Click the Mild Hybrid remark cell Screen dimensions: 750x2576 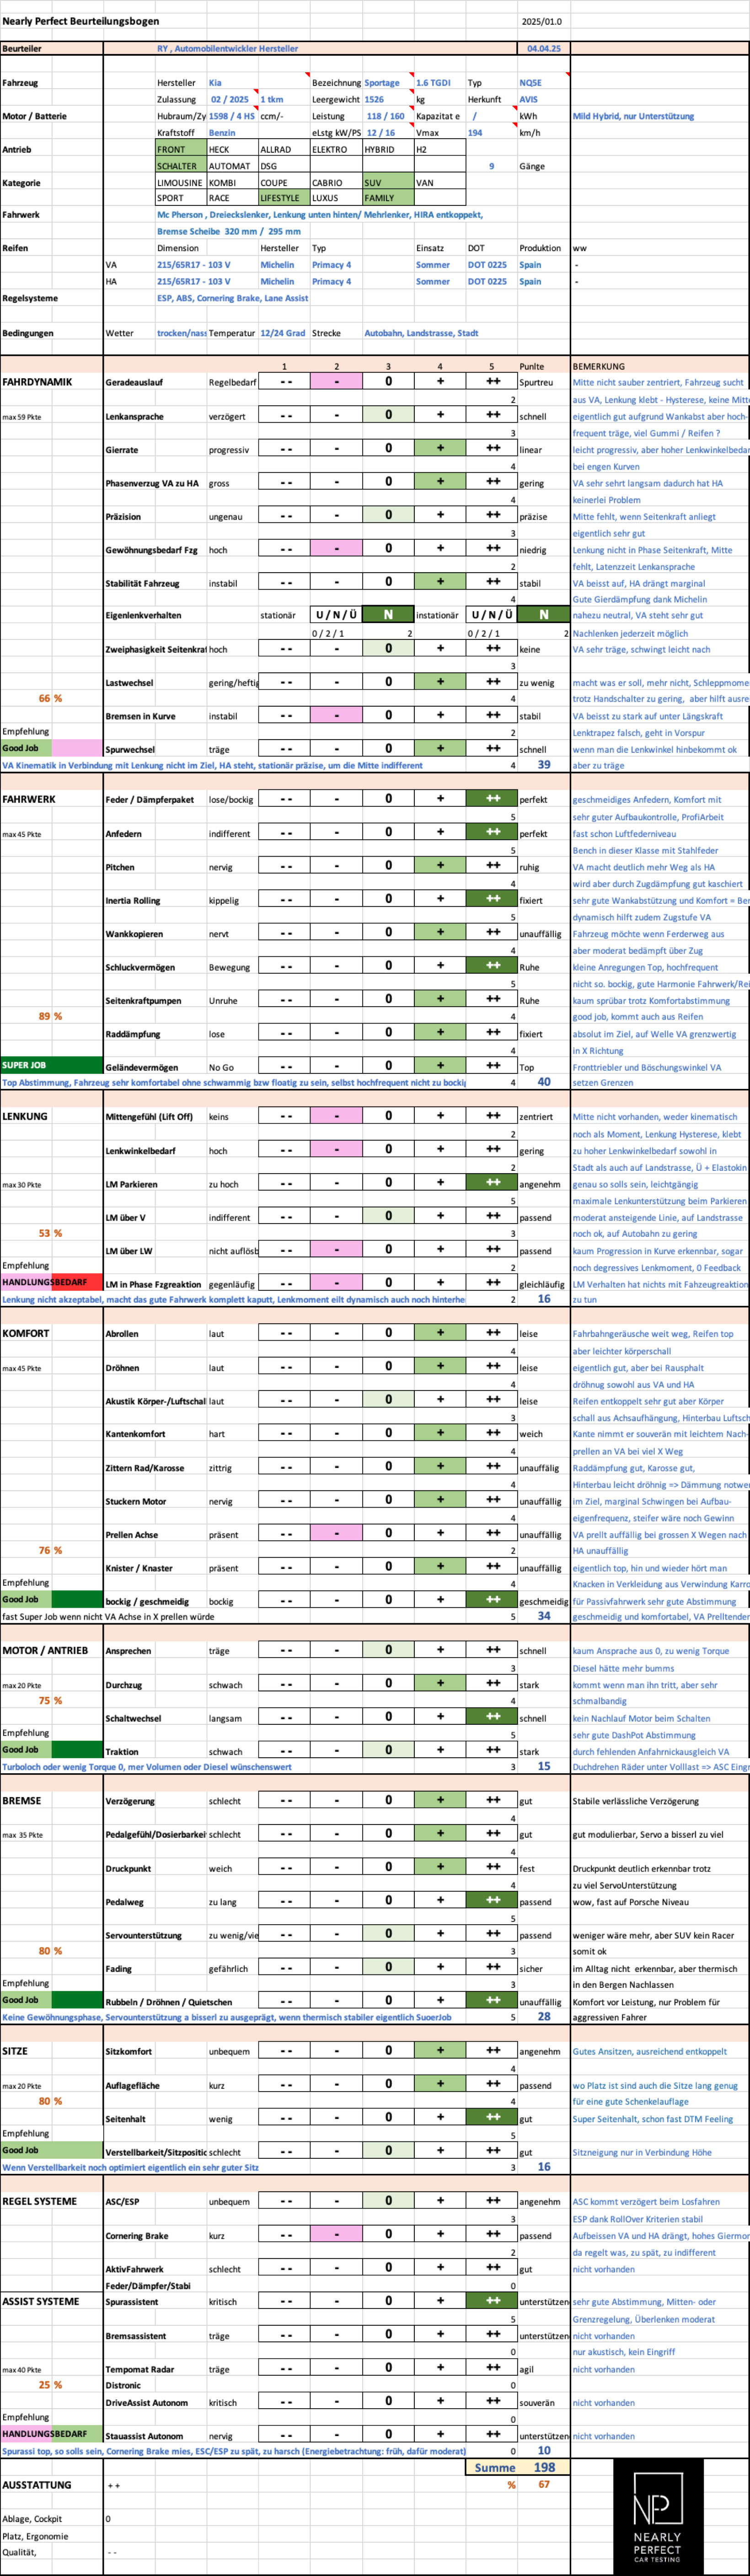pyautogui.click(x=633, y=116)
